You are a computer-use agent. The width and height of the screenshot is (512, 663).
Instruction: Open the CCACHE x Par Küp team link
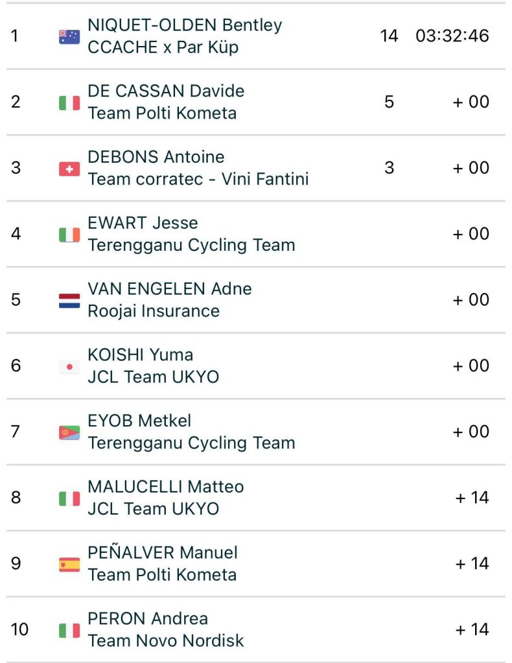[163, 47]
